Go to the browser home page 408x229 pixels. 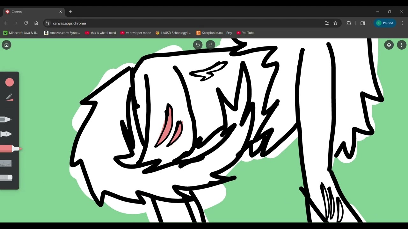coord(36,23)
